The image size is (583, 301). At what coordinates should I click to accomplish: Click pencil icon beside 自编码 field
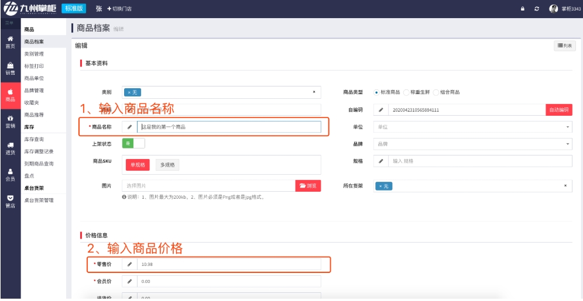[x=380, y=110]
